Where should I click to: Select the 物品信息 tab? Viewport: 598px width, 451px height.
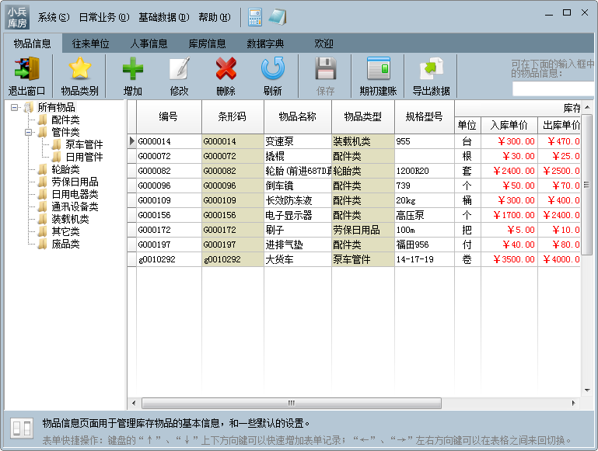point(33,43)
